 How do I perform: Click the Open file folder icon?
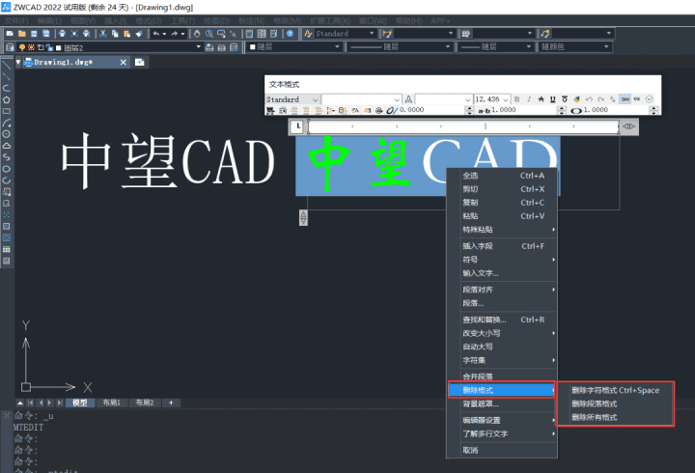click(21, 34)
